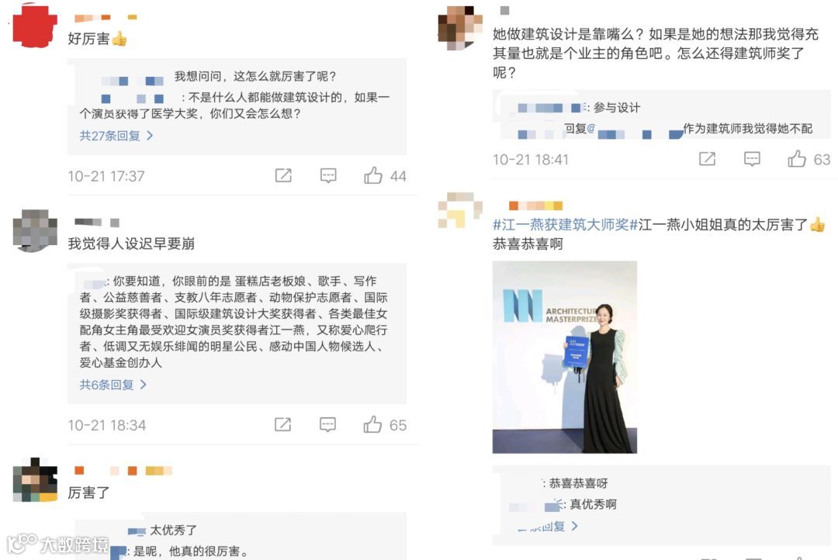
Task: Expand replies under the award photo post
Action: 547,527
